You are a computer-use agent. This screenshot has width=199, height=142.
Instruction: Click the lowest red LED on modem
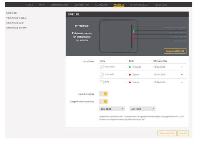pyautogui.click(x=134, y=40)
